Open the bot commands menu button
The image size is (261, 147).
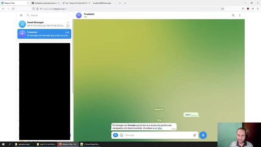(115, 135)
